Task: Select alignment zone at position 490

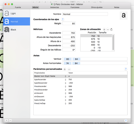Action: (x=96, y=45)
